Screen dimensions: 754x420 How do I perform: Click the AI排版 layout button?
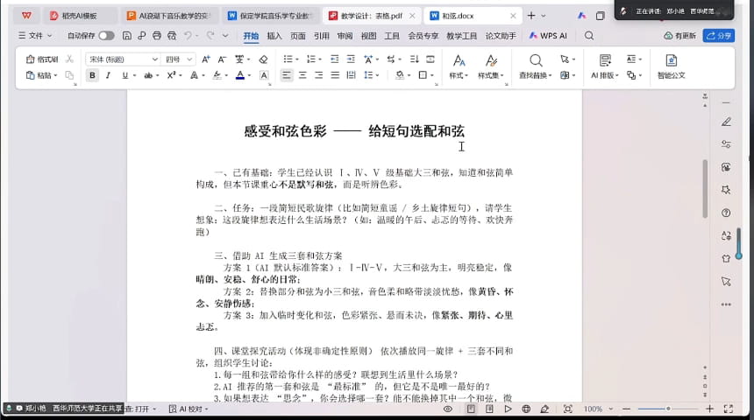(x=604, y=66)
